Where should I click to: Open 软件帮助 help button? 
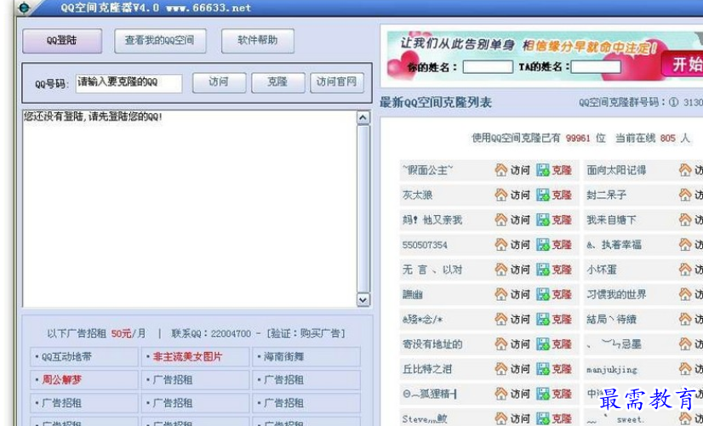pos(258,41)
